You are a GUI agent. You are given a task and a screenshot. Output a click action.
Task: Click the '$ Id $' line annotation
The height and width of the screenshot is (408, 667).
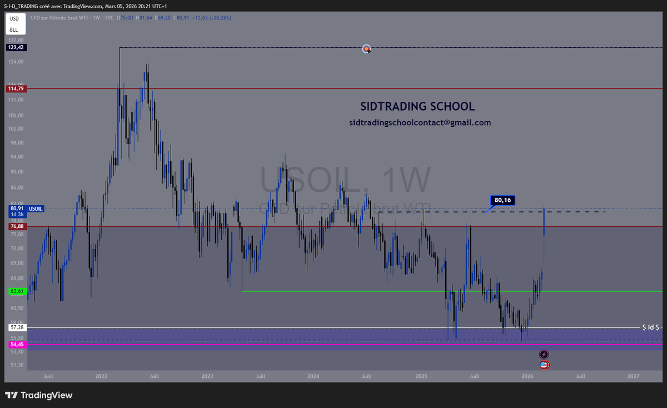point(651,327)
